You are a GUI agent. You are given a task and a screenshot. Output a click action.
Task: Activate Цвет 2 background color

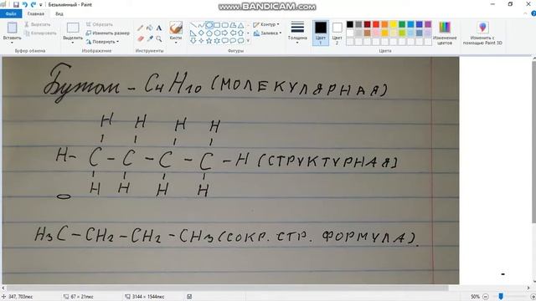pyautogui.click(x=337, y=33)
